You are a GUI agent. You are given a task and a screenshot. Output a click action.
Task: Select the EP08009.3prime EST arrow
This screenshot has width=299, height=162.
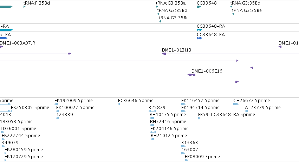point(187,160)
